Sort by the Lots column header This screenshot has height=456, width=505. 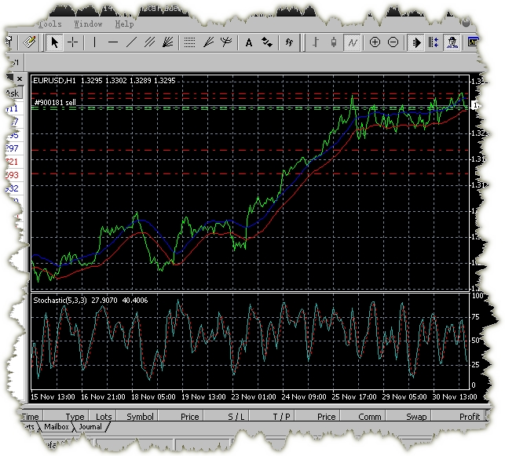click(x=104, y=417)
